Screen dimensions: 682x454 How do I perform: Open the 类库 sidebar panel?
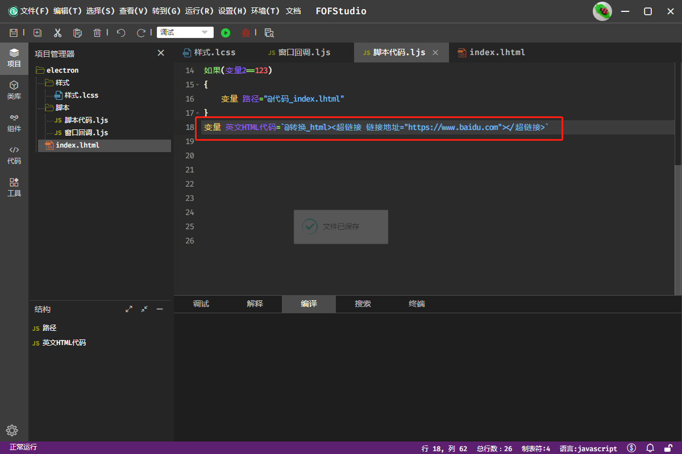click(x=14, y=90)
